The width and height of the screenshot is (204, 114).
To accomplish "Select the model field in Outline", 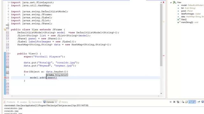I will pos(192,5).
